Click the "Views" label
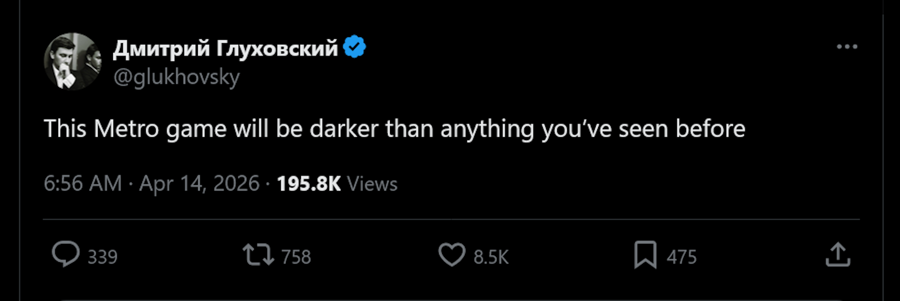900x301 pixels. coord(372,184)
